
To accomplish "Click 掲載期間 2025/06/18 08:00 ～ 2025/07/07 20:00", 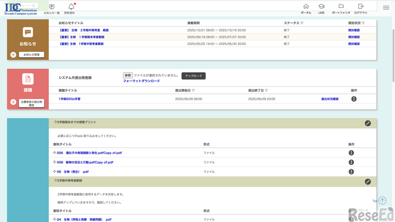I will point(217,37).
